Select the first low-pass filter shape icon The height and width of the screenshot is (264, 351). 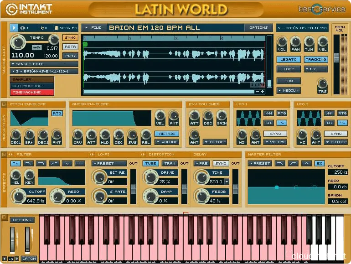click(x=15, y=163)
